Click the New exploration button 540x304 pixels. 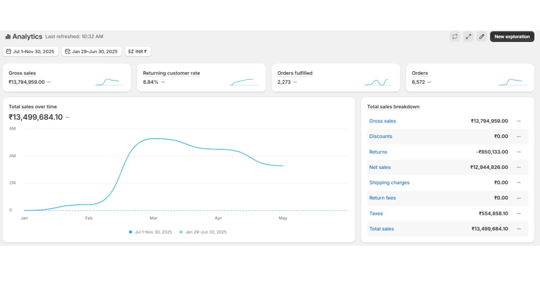point(512,37)
